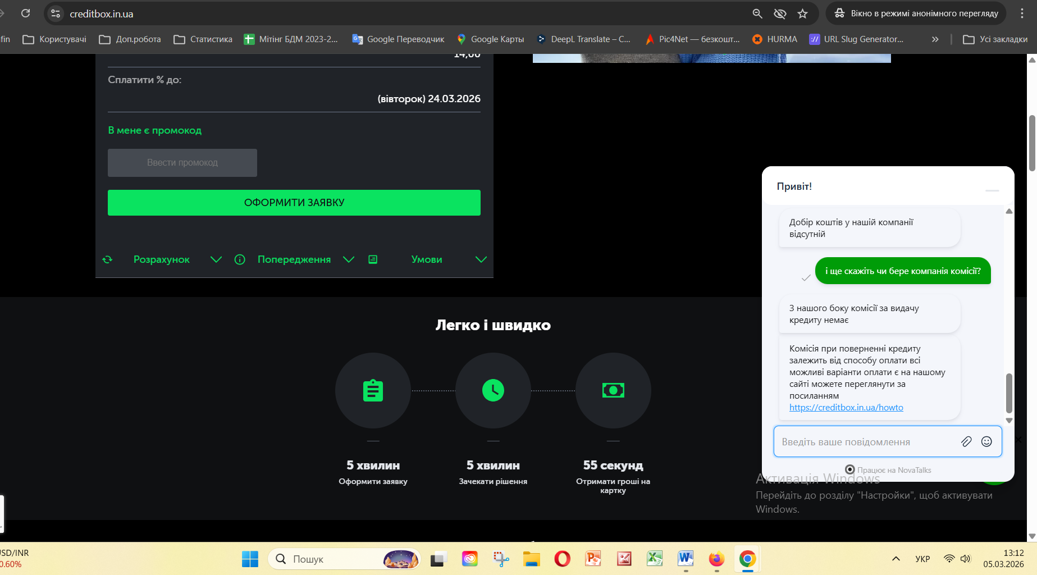Open the Google Переводчик bookmark
The width and height of the screenshot is (1037, 575).
point(398,39)
